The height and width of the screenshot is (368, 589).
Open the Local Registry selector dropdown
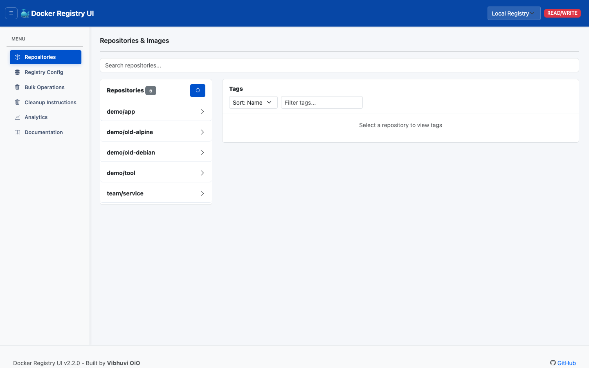click(x=514, y=13)
